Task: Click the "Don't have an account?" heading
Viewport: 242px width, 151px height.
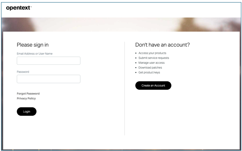Action: tap(162, 45)
